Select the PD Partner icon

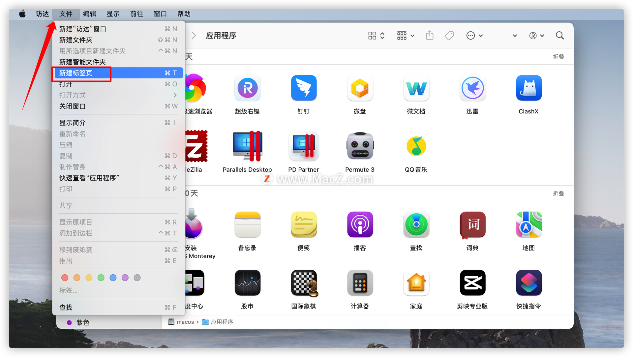click(x=304, y=146)
